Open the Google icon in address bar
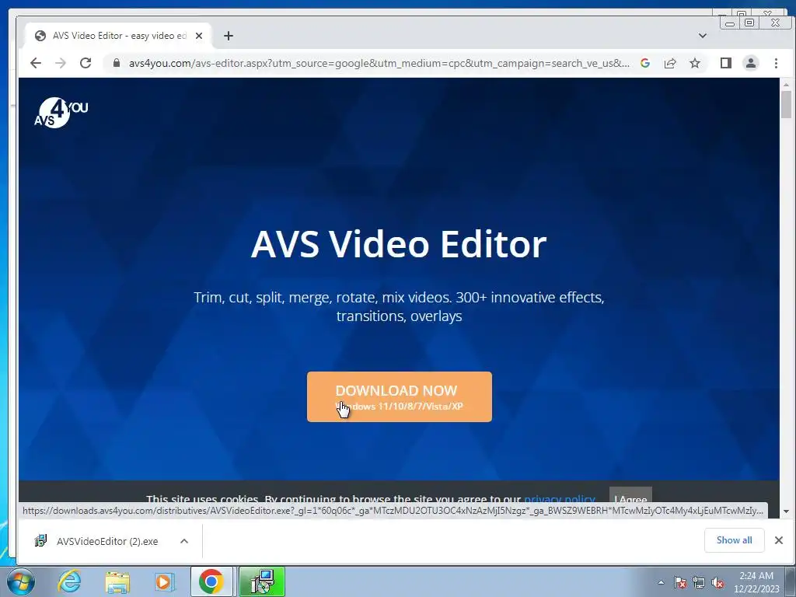796x597 pixels. [645, 63]
